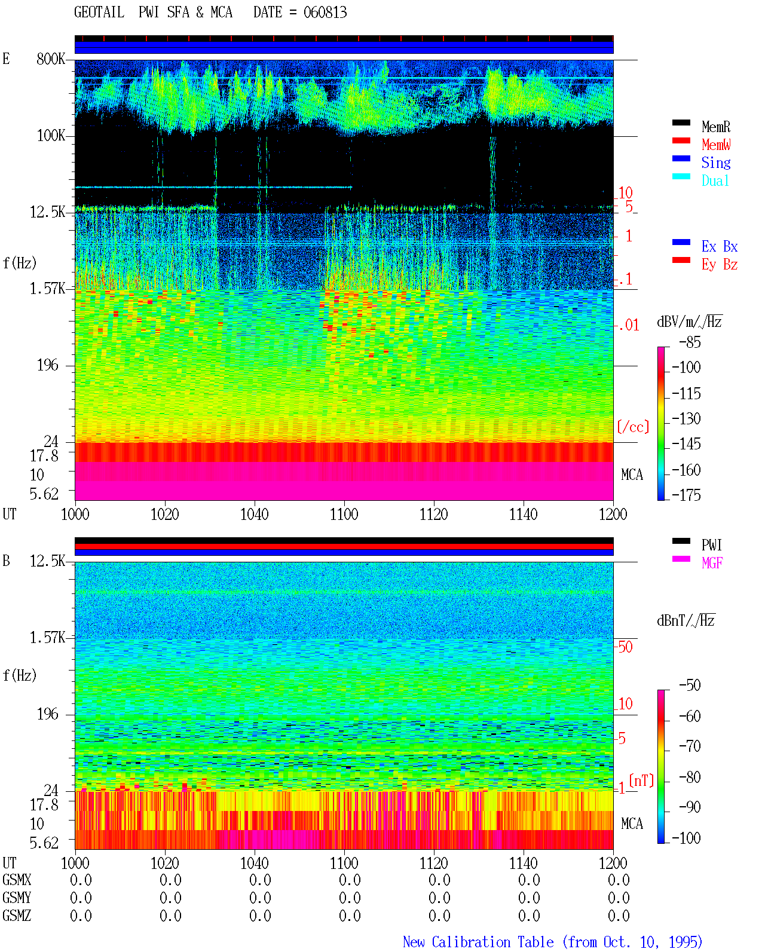765x952 pixels.
Task: Click the E panel spectrogram at 1100 UT
Action: [x=344, y=280]
